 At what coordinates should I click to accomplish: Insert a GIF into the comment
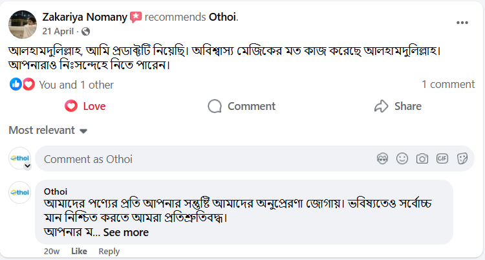(x=442, y=158)
